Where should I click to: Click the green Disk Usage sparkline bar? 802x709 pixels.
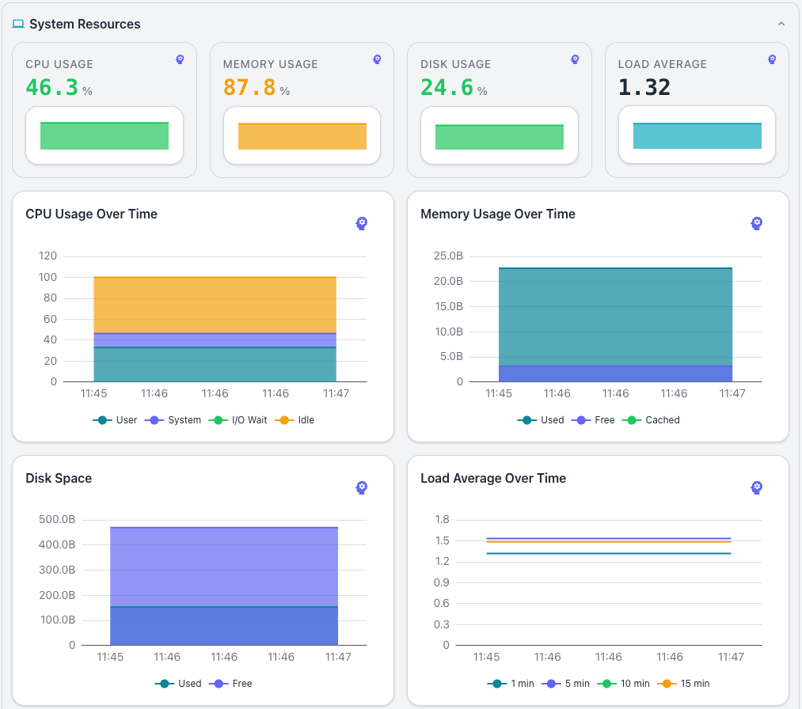coord(500,137)
